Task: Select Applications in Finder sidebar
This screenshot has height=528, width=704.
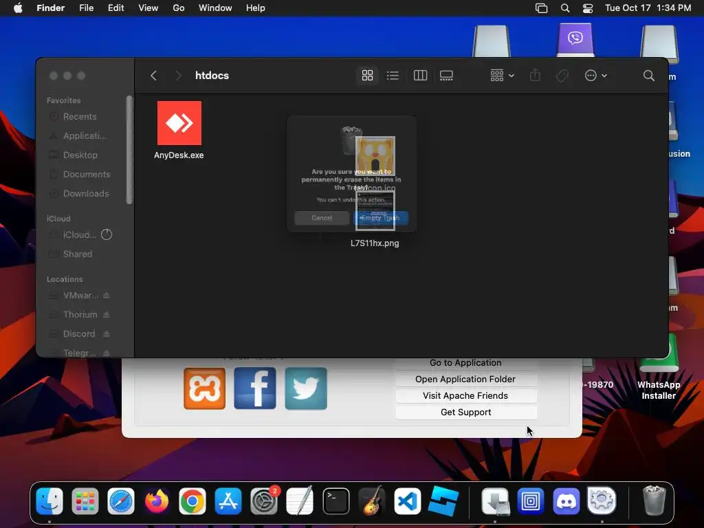Action: coord(85,135)
